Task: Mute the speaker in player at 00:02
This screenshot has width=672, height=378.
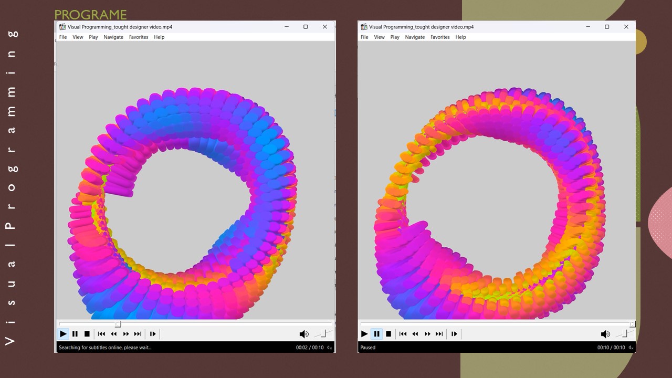Action: point(303,334)
